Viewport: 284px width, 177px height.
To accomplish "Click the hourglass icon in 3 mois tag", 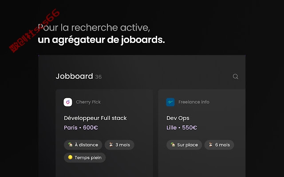I will 111,145.
